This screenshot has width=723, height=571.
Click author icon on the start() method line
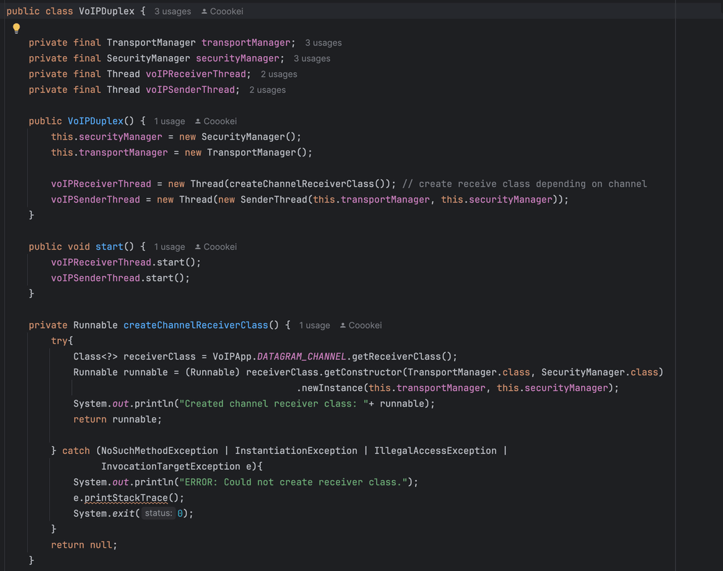point(198,247)
